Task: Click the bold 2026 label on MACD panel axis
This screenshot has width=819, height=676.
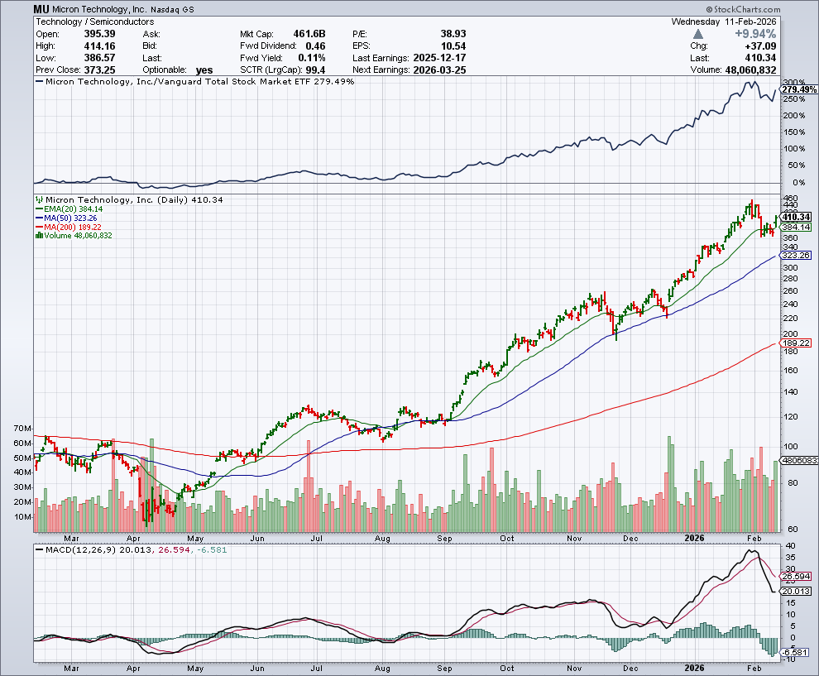Action: point(694,669)
